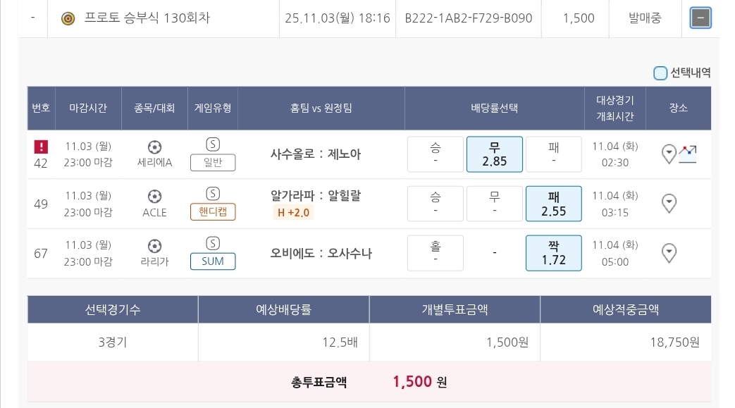Click the S badge above SUM label
Screen dimensions: 735x408
212,243
